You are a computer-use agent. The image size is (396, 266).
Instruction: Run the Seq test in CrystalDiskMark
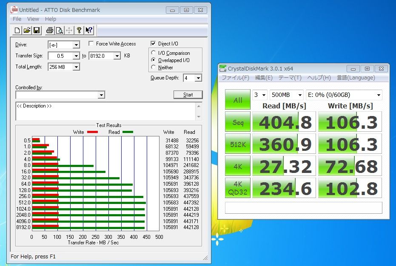tap(238, 122)
